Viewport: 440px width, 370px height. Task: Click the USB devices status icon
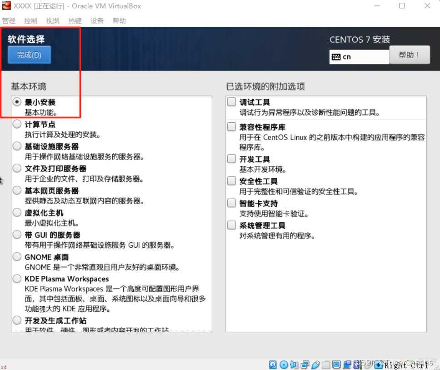315,365
